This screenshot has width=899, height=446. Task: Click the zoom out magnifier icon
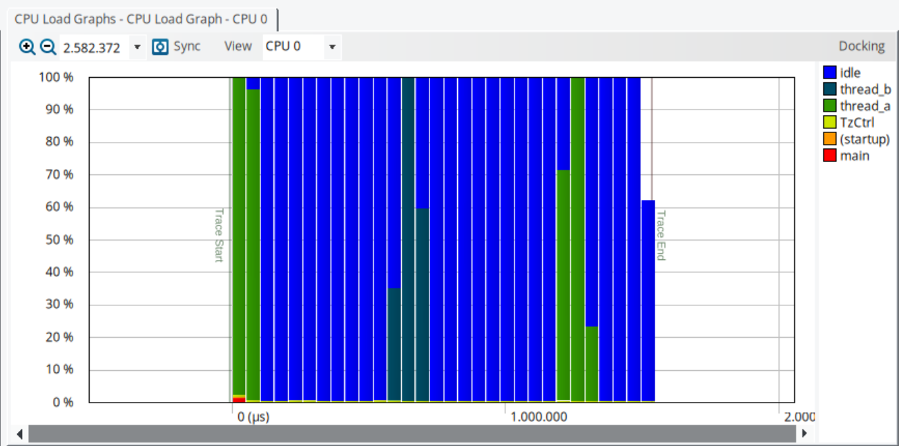(x=47, y=47)
